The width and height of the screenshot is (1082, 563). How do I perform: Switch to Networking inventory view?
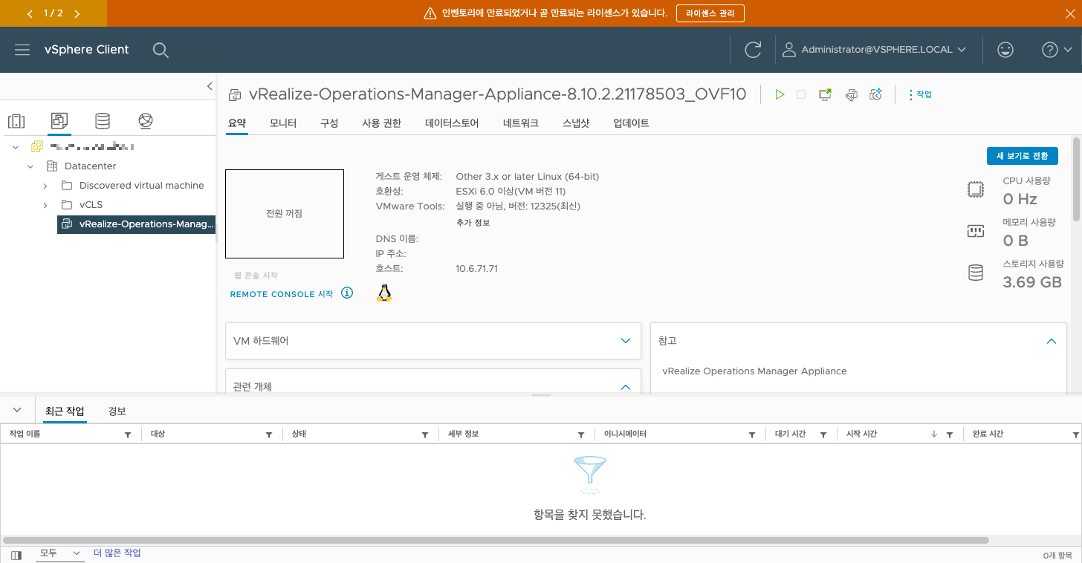(146, 121)
